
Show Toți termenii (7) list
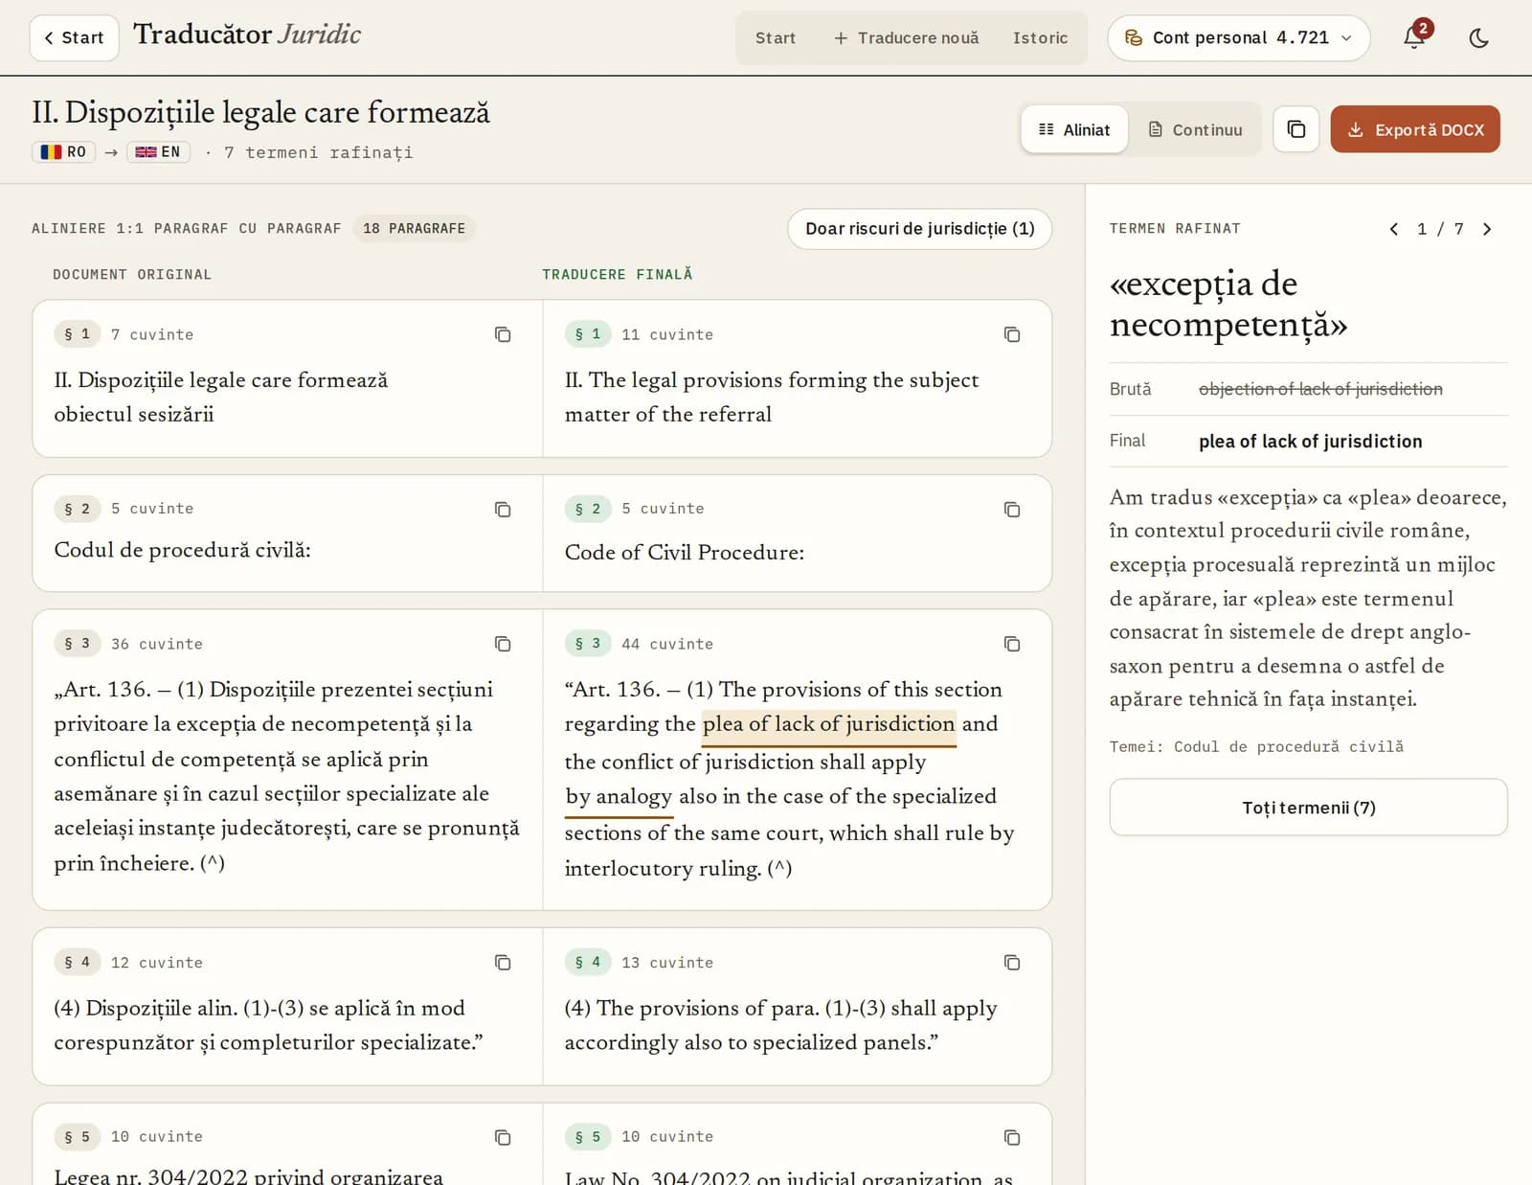[1309, 808]
